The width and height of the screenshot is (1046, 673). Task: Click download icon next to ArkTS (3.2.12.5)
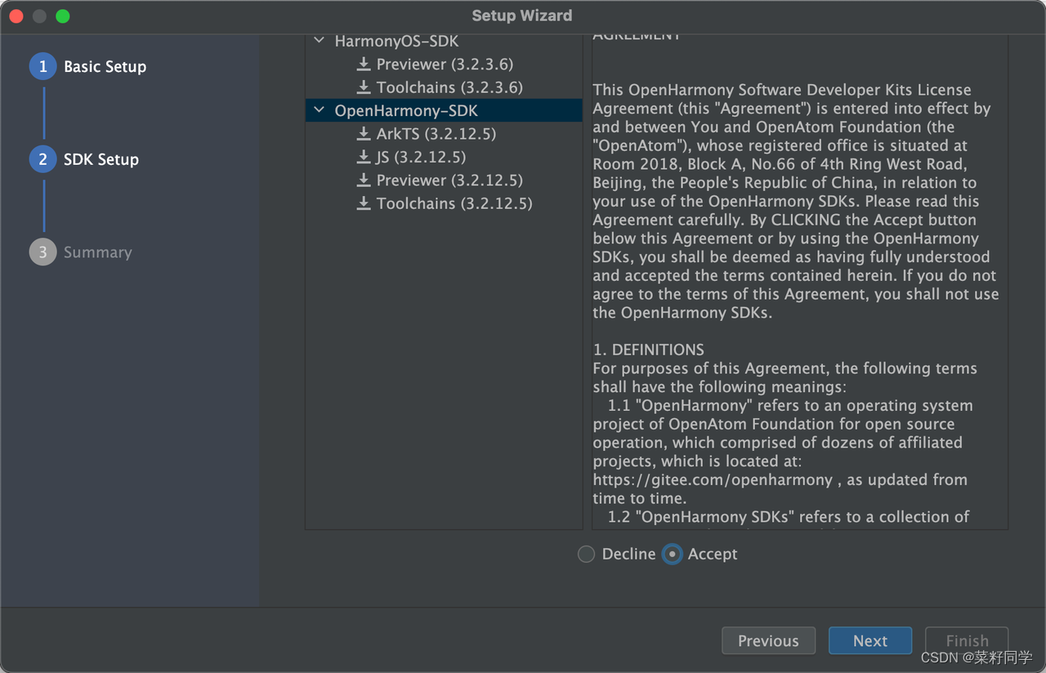pyautogui.click(x=364, y=134)
